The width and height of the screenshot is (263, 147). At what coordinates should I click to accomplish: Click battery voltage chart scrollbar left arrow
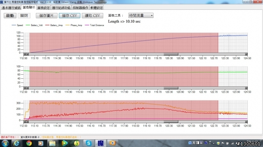(x=28, y=88)
